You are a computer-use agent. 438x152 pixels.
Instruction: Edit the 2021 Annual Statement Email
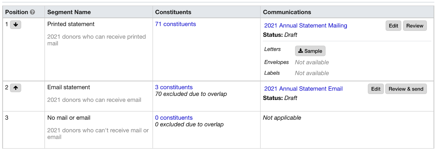376,89
